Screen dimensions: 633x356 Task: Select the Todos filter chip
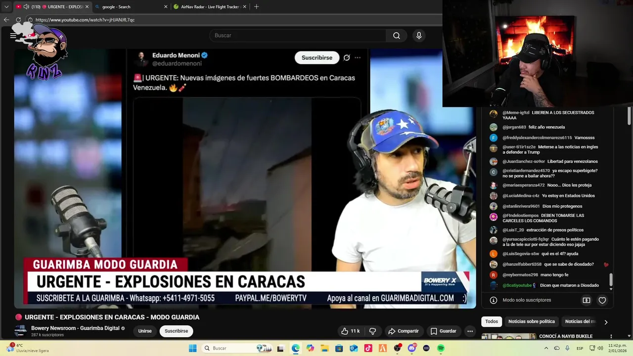coord(492,321)
